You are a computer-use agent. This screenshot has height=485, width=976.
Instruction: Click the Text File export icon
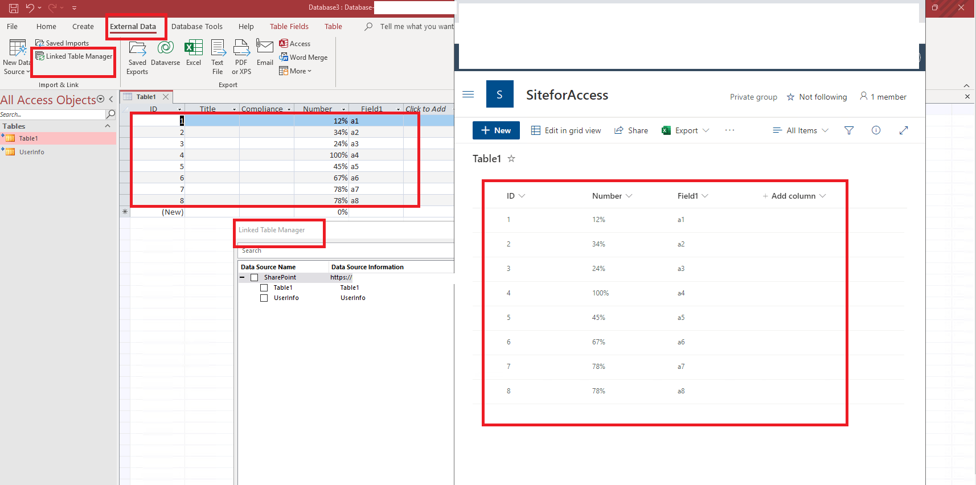(x=218, y=48)
